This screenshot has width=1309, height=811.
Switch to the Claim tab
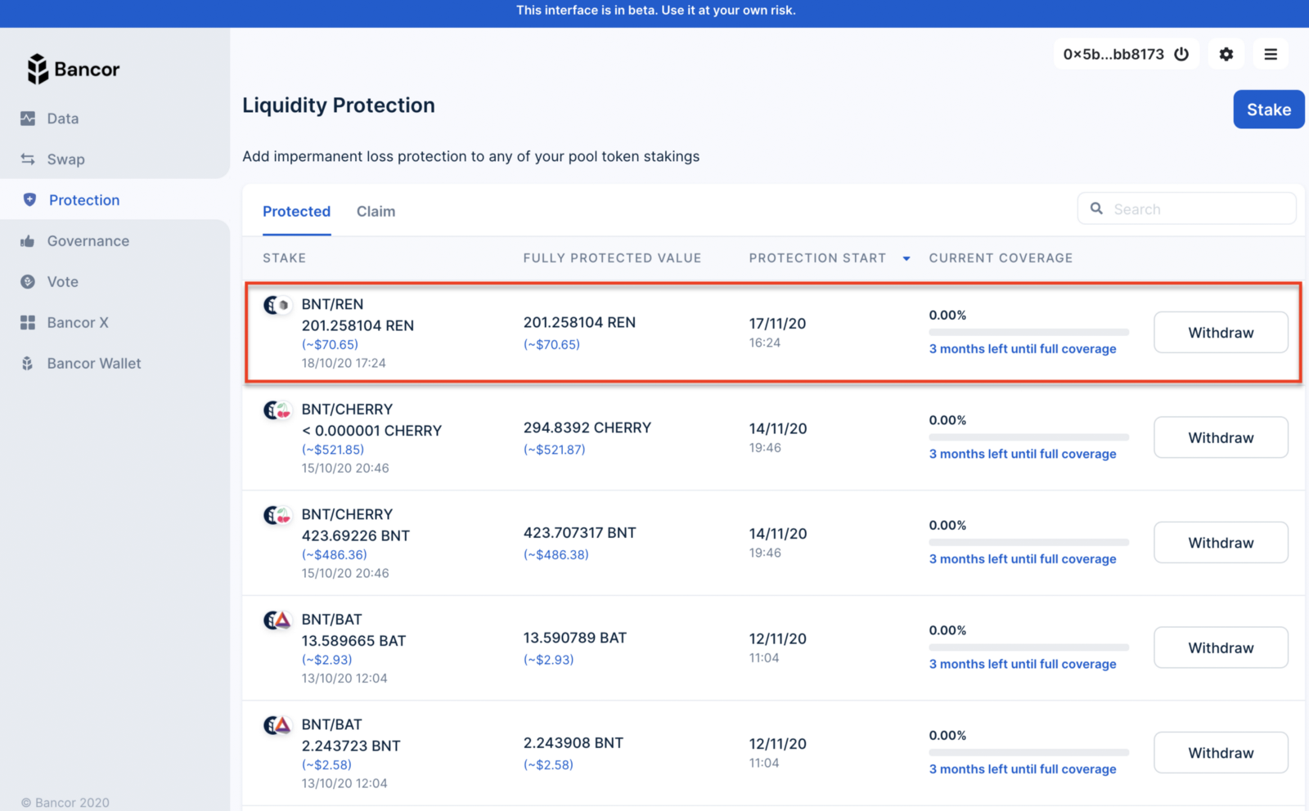(376, 212)
